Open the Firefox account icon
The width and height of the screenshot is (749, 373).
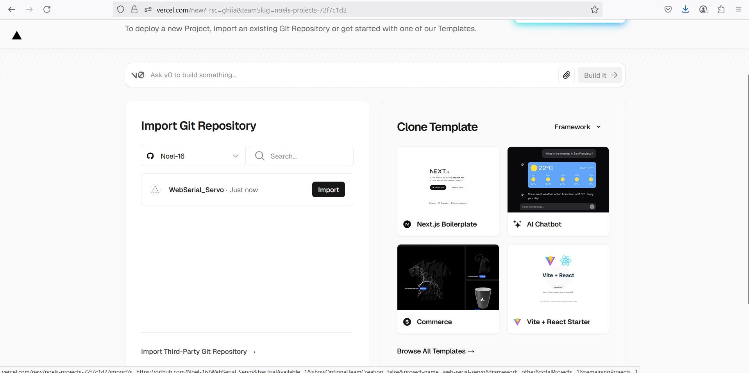(703, 10)
